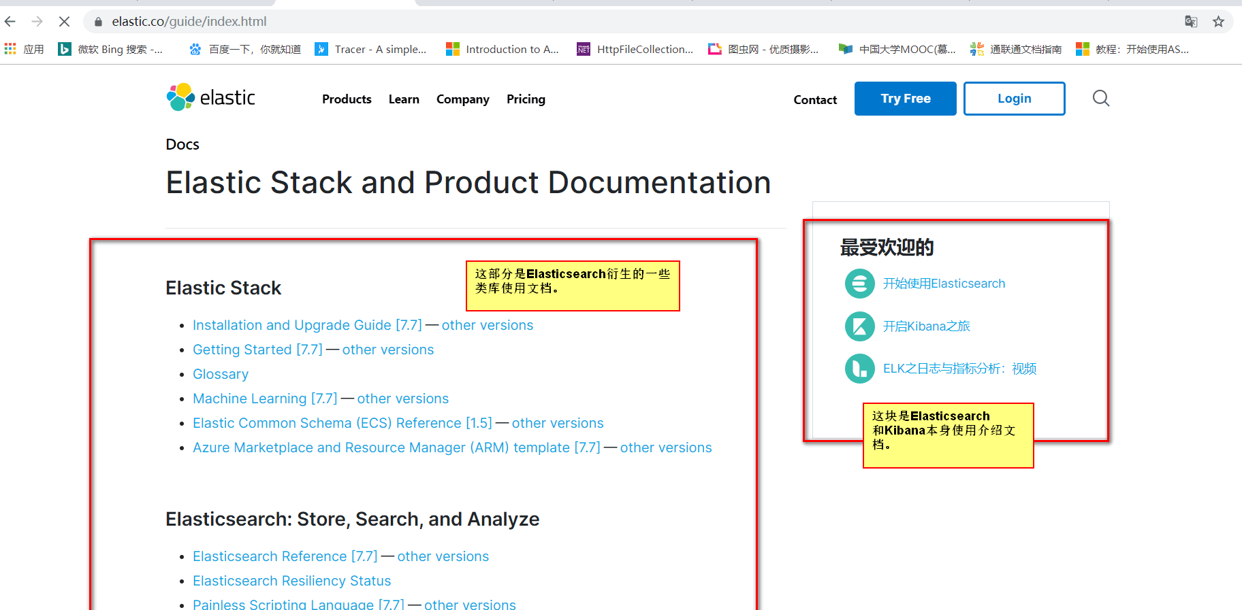The image size is (1242, 610).
Task: Open ELK之日志与指标分析：视频 link
Action: tap(959, 369)
